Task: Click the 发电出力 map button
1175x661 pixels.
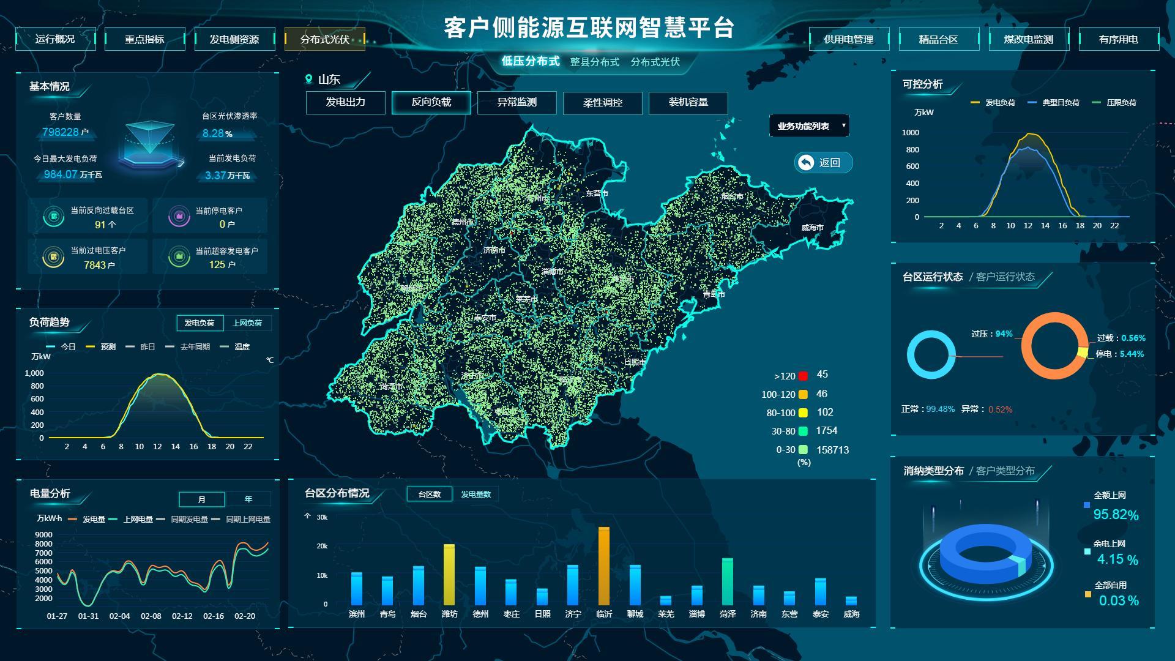Action: [x=345, y=102]
